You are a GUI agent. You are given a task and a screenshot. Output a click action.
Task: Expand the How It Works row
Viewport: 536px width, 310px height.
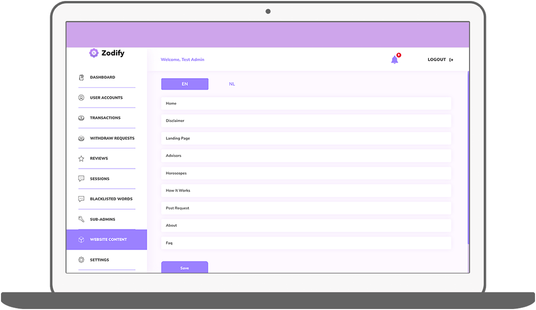point(306,191)
